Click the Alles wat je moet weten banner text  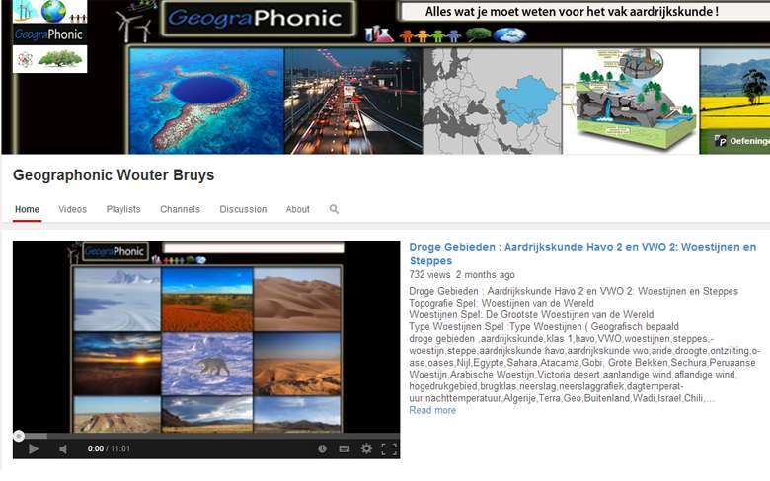[573, 11]
